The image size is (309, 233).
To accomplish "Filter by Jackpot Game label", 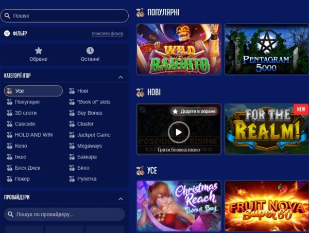I will click(94, 135).
